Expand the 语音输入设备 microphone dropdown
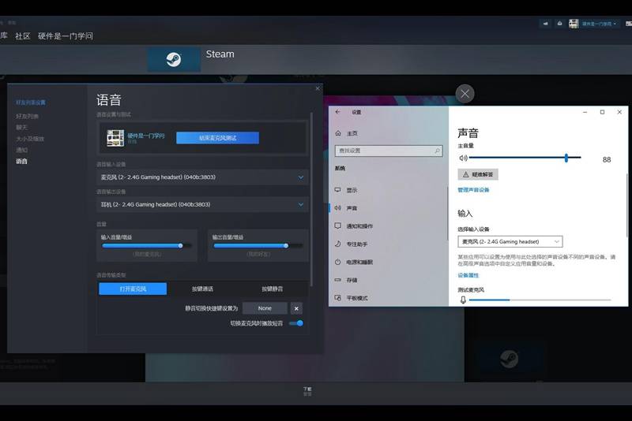This screenshot has width=632, height=421. tap(203, 177)
